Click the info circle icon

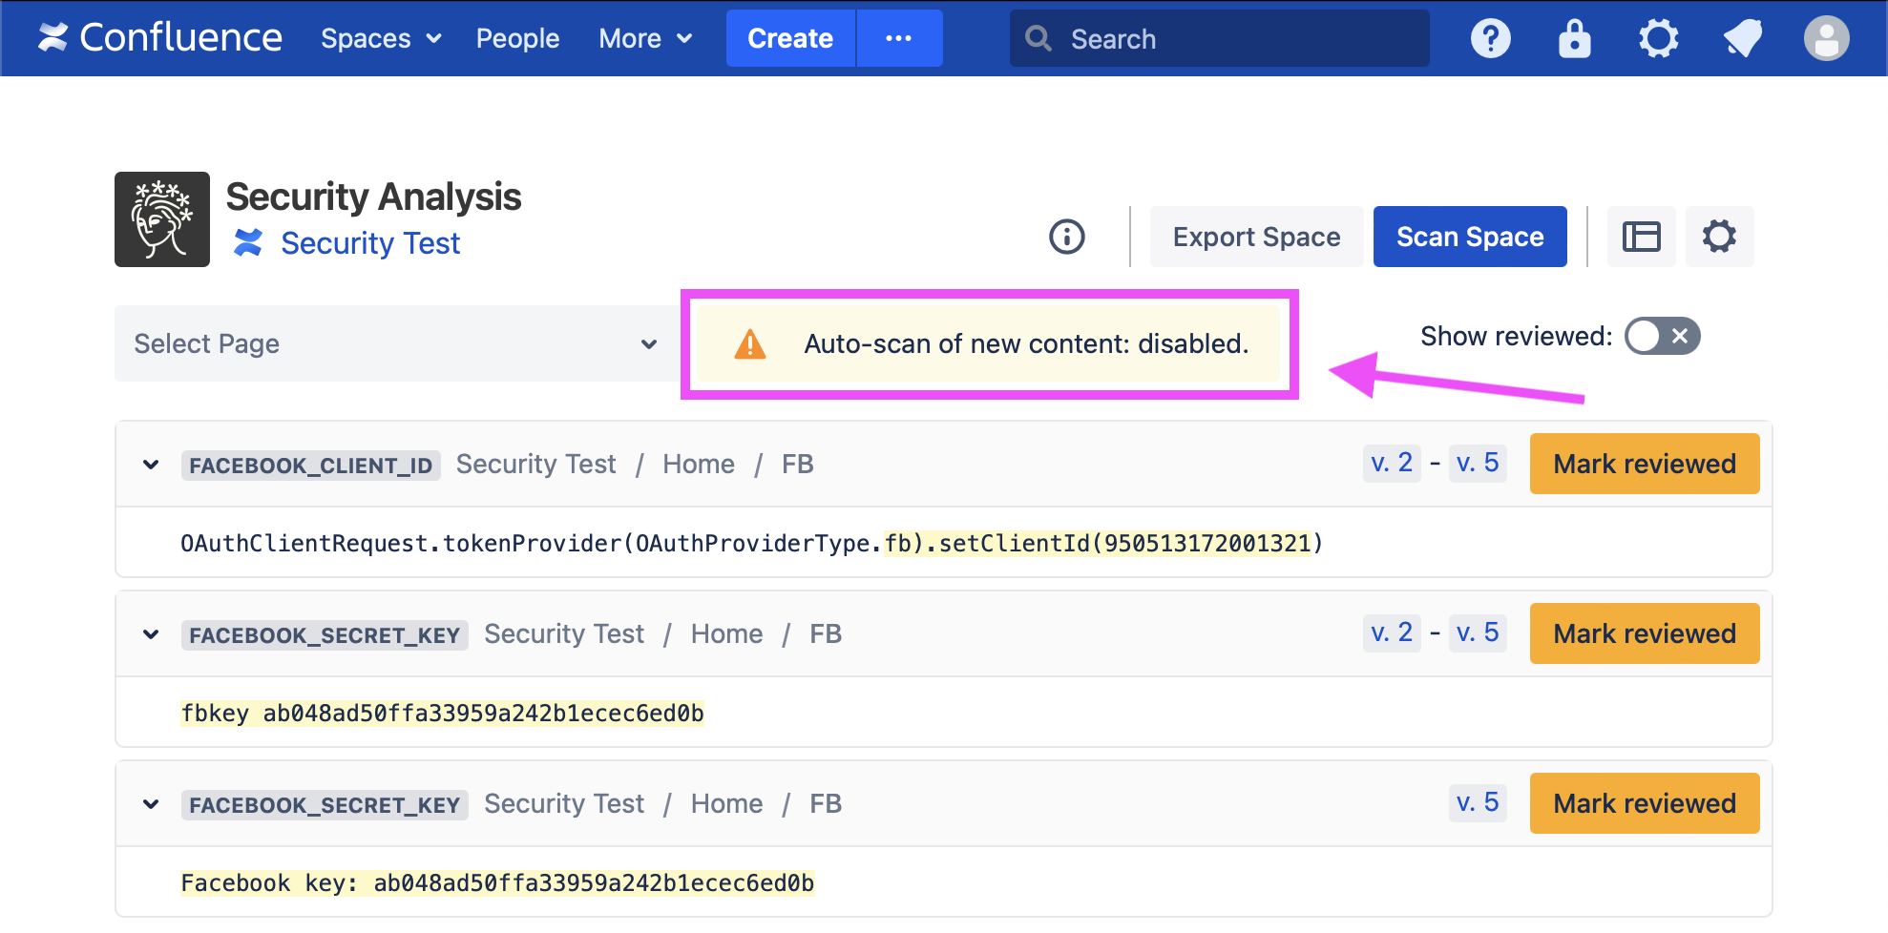[1066, 237]
